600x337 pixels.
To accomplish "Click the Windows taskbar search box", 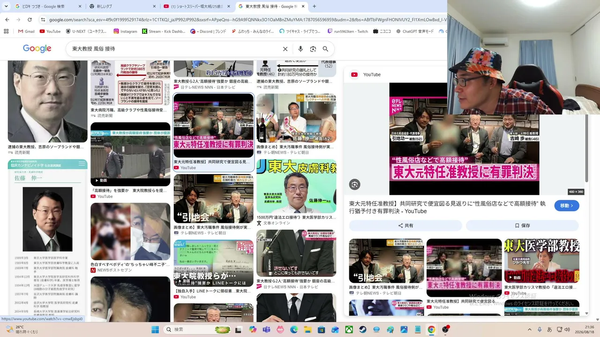I will [x=198, y=330].
